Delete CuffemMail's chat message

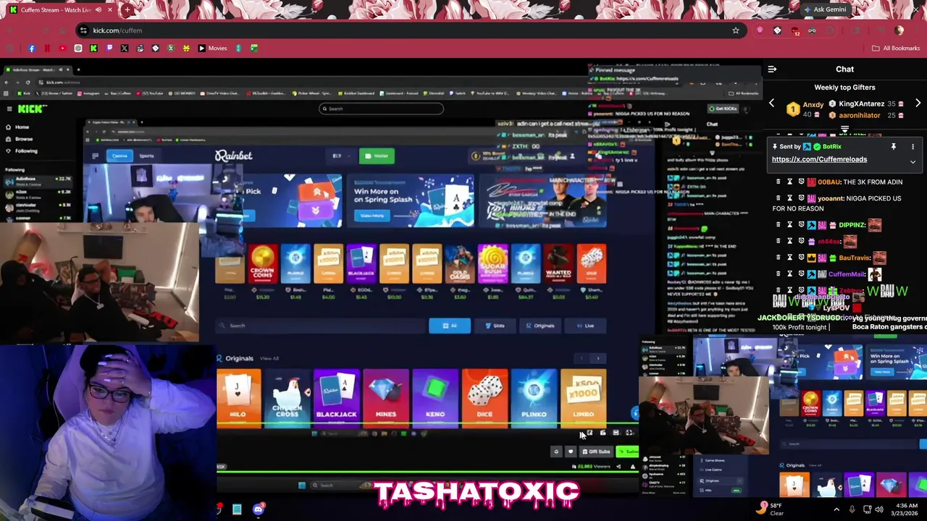(778, 274)
